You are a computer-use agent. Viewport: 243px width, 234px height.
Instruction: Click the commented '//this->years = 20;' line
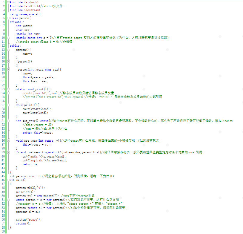pyautogui.click(x=38, y=125)
